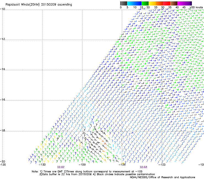The width and height of the screenshot is (204, 179).
Task: Click the latitude label -12
Action: pyautogui.click(x=2, y=39)
